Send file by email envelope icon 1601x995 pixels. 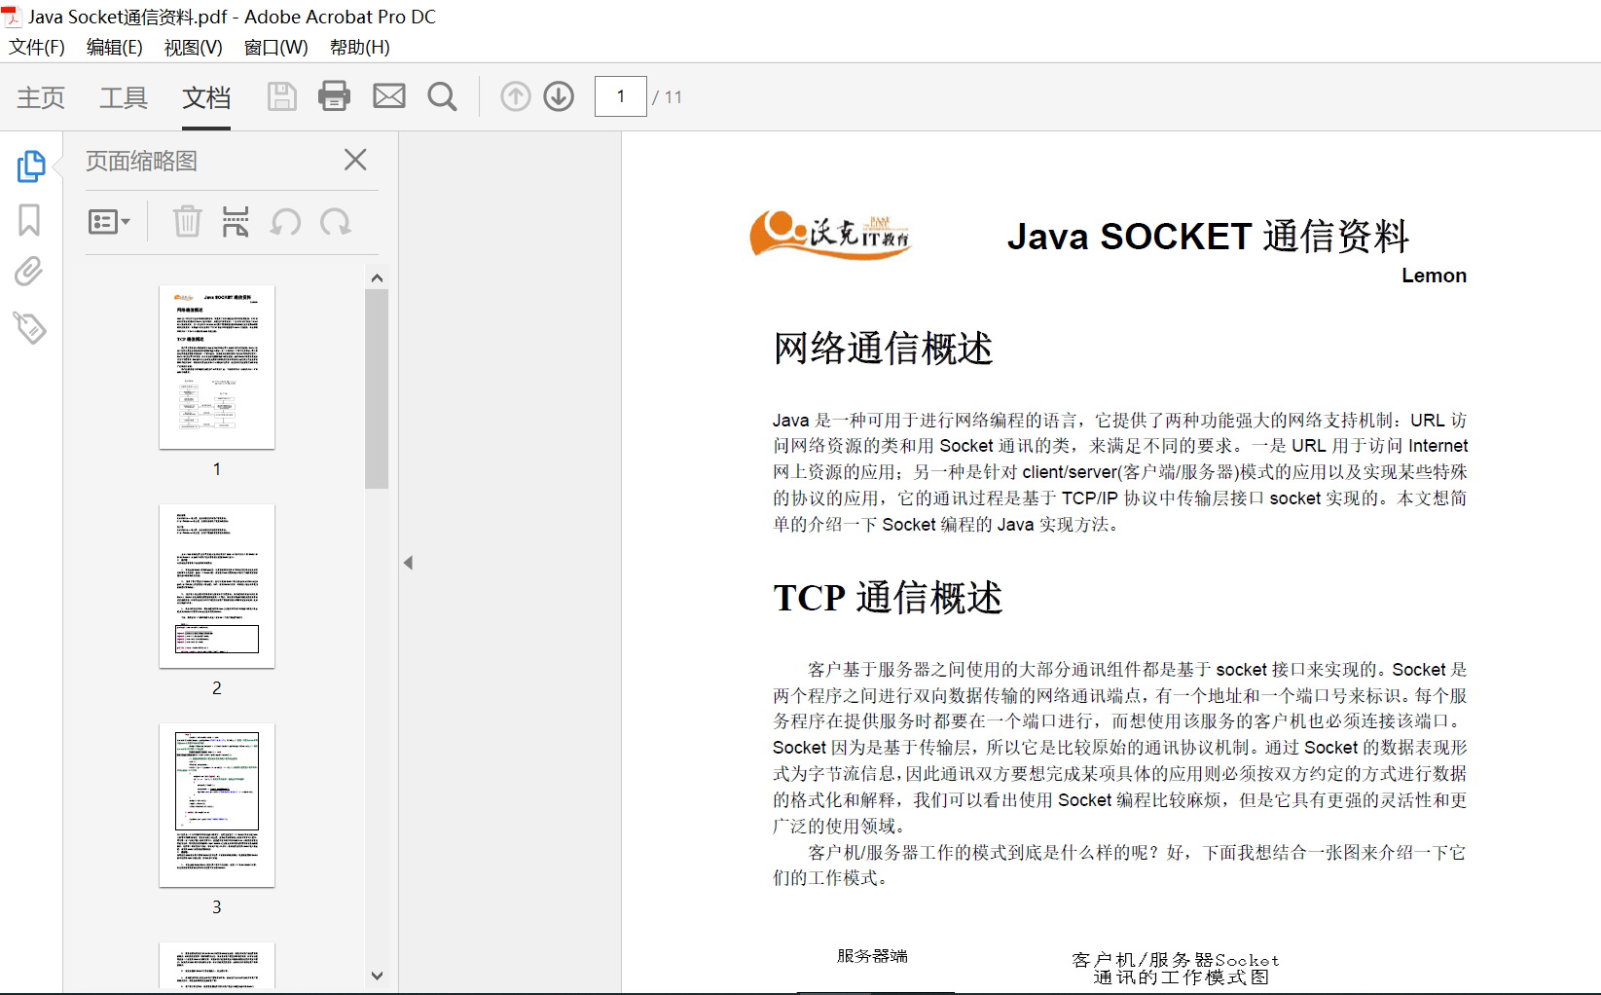click(389, 95)
